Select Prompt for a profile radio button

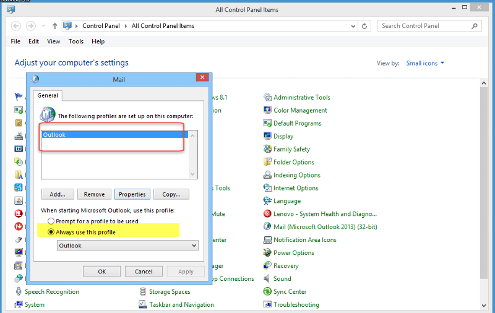tap(51, 221)
